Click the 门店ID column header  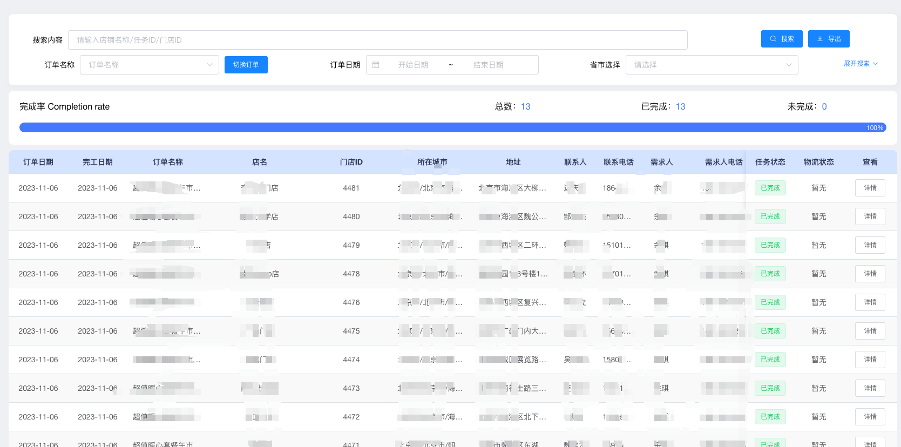point(351,162)
